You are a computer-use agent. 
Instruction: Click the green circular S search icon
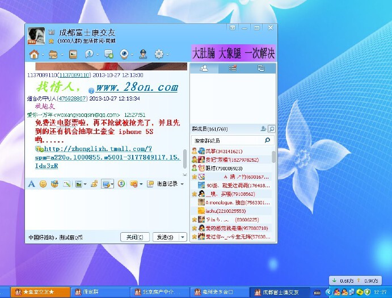(121, 184)
